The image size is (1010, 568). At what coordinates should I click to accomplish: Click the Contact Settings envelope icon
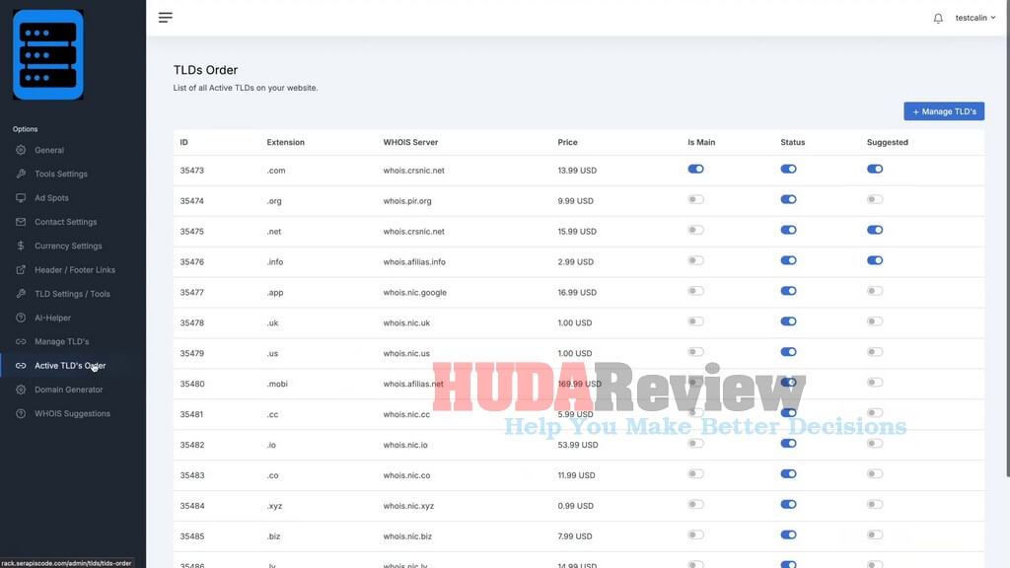point(21,222)
